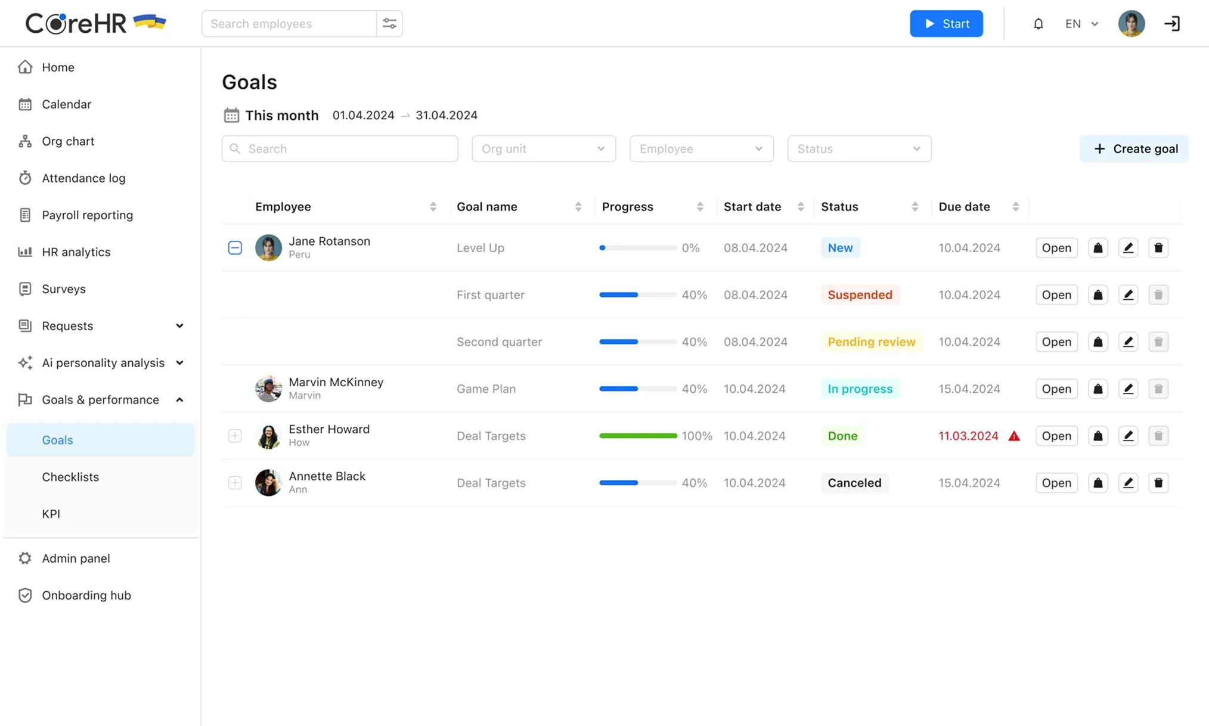Image resolution: width=1209 pixels, height=726 pixels.
Task: Sort table by Due date column
Action: (1016, 207)
